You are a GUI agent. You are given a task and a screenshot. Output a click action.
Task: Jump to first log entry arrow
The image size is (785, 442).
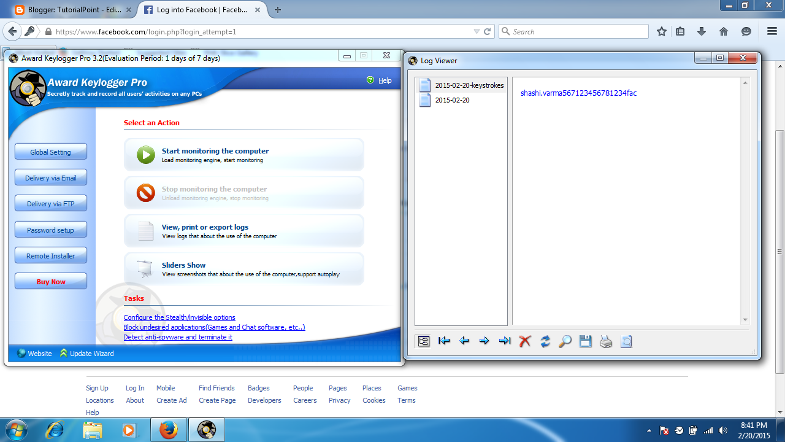(444, 341)
